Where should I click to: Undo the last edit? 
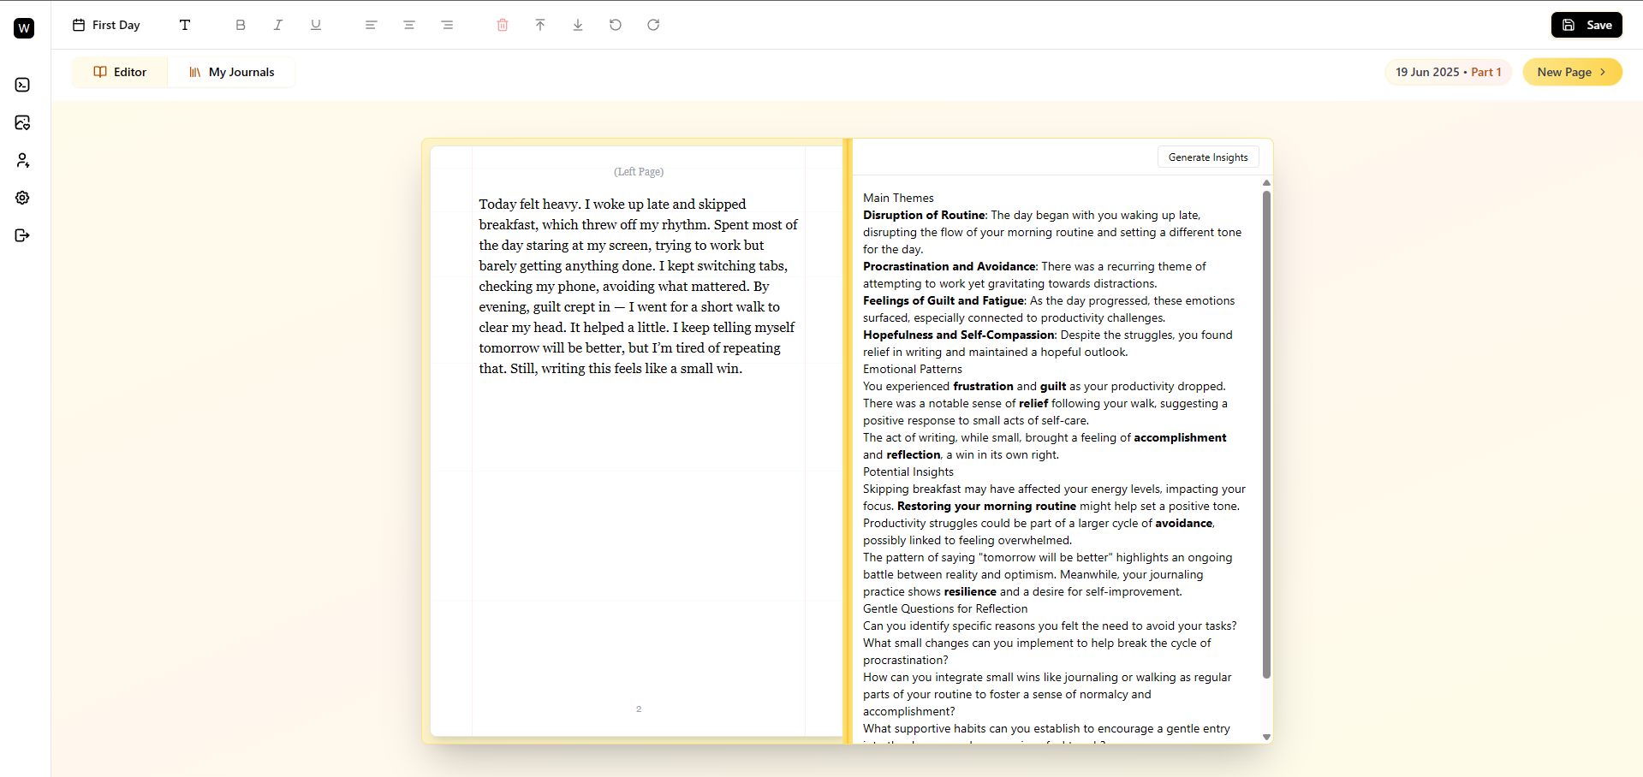click(x=616, y=25)
